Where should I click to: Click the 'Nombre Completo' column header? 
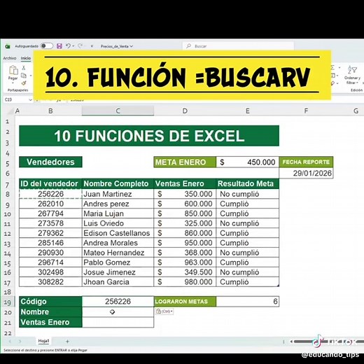118,183
